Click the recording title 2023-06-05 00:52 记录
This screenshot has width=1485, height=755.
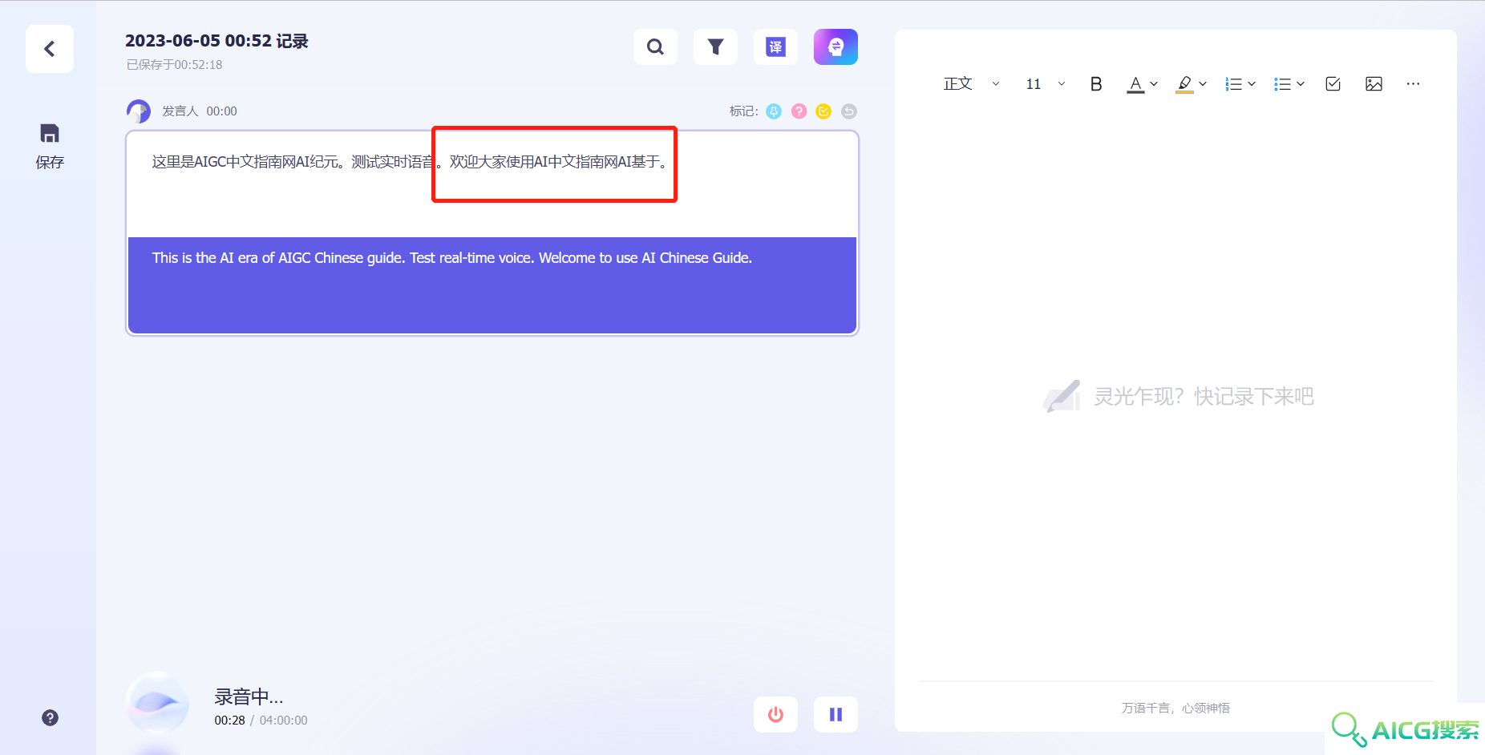[x=216, y=41]
